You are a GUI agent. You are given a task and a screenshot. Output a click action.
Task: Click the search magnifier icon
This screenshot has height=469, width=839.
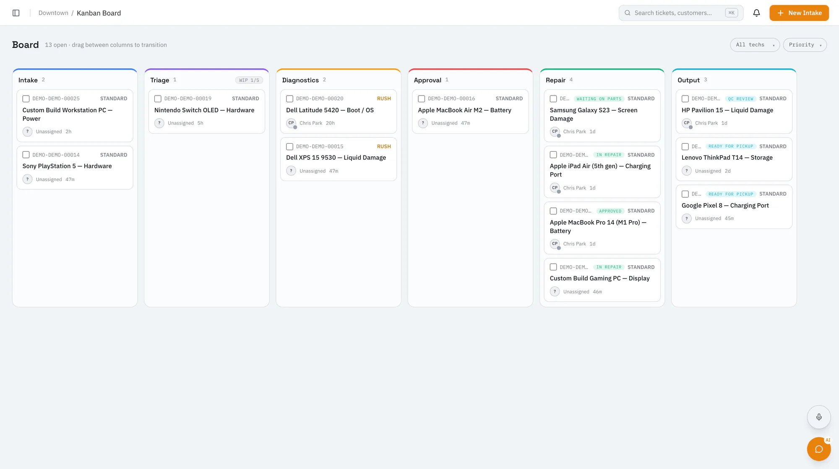tap(628, 13)
